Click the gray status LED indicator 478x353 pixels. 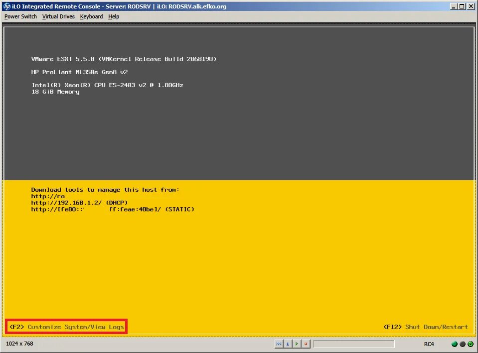click(463, 344)
